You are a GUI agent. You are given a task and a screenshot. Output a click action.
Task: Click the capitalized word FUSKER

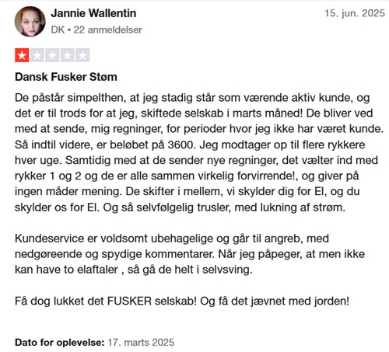pos(129,301)
